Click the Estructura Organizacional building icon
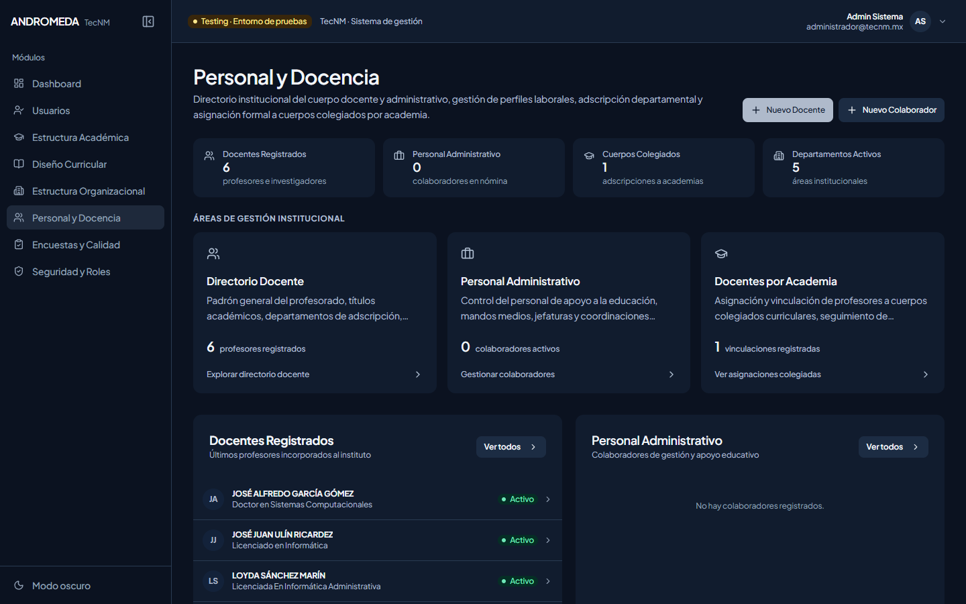This screenshot has width=966, height=604. 19,191
